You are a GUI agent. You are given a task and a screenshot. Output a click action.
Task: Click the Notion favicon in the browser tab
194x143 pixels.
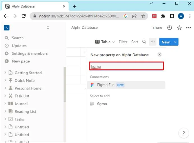[x=7, y=6]
